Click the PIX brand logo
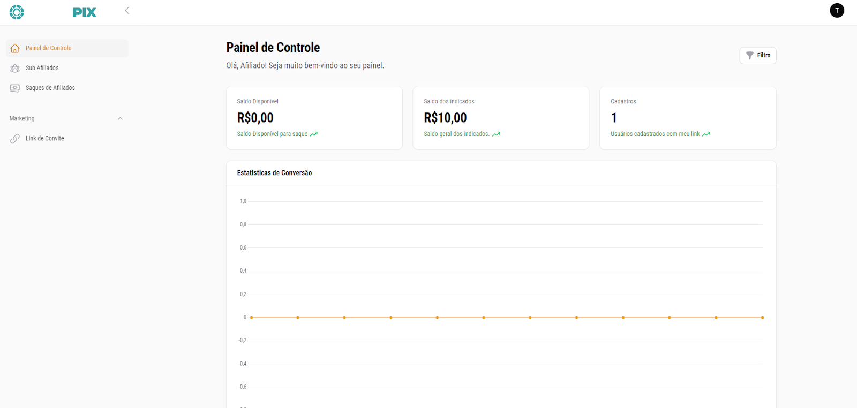Viewport: 857px width, 408px height. [85, 12]
